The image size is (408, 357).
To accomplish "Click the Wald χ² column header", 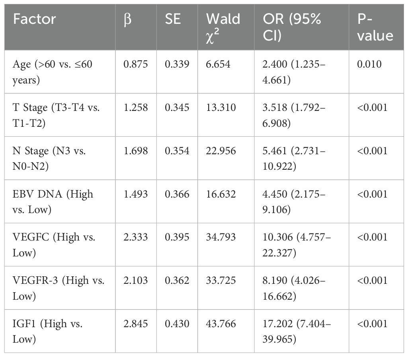I will [x=223, y=27].
